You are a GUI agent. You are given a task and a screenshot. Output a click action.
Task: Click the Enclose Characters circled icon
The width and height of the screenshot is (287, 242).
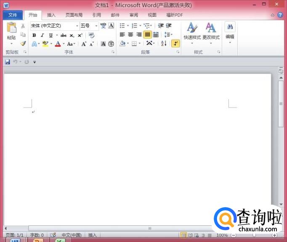coord(111,44)
